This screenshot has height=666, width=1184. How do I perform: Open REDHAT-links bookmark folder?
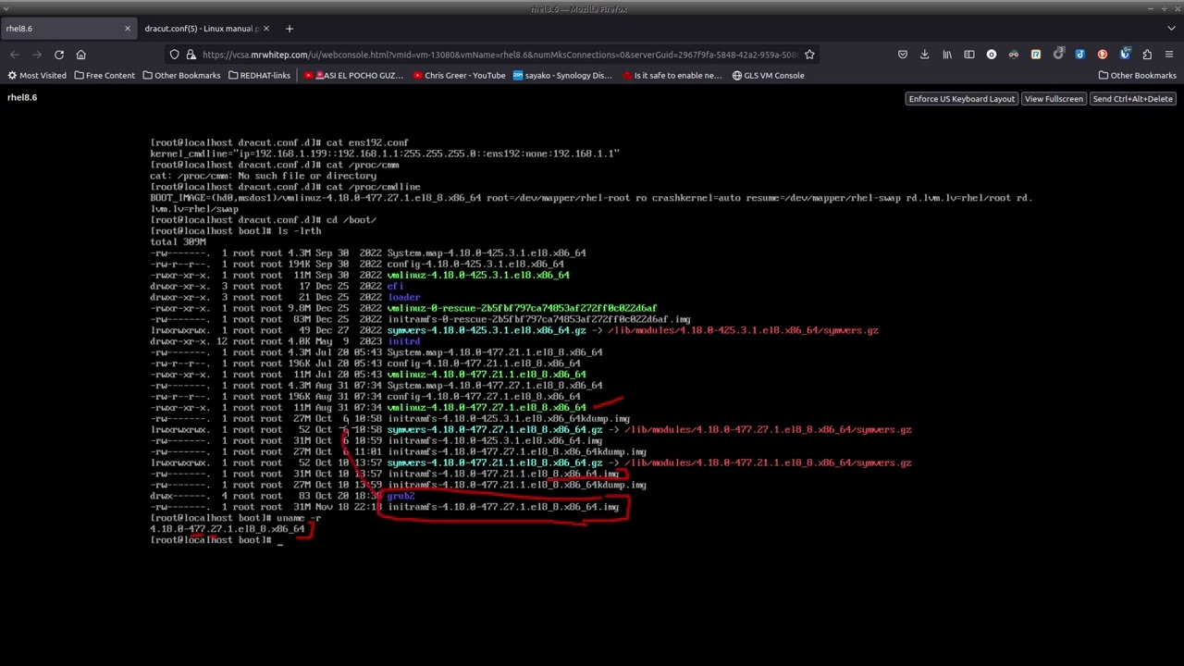coord(258,76)
